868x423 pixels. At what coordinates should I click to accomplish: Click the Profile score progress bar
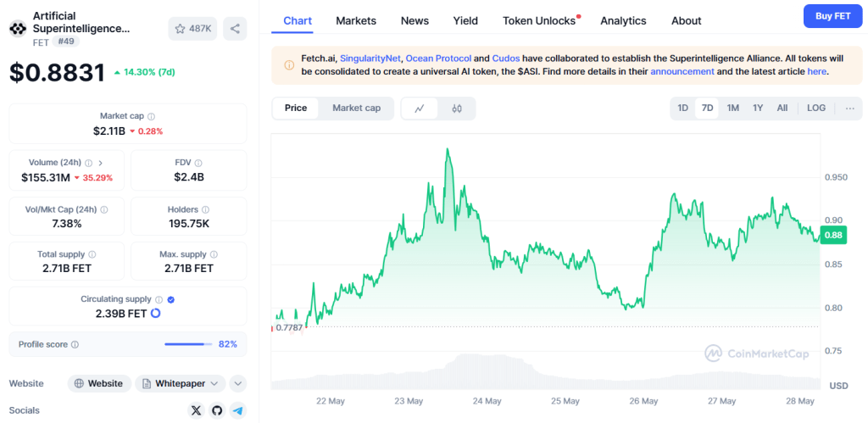point(188,344)
